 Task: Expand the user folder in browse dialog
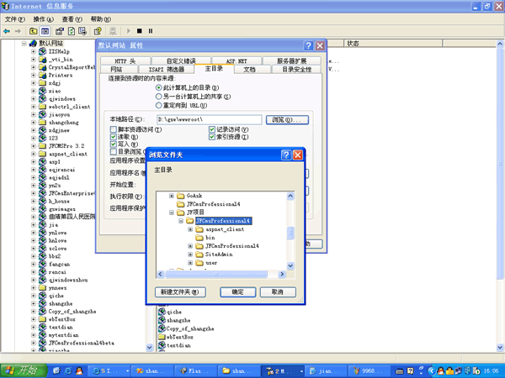click(190, 263)
